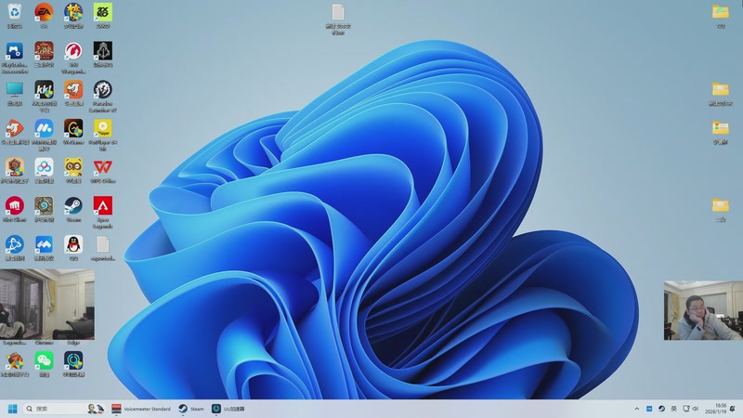743x418 pixels.
Task: Click the webcam preview of the man
Action: pyautogui.click(x=703, y=310)
